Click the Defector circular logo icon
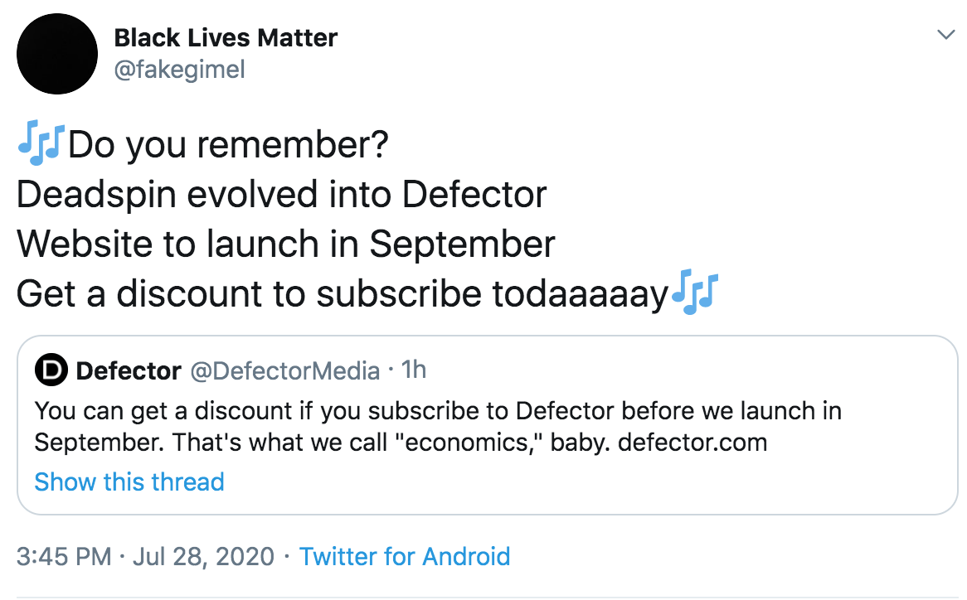 pyautogui.click(x=50, y=370)
